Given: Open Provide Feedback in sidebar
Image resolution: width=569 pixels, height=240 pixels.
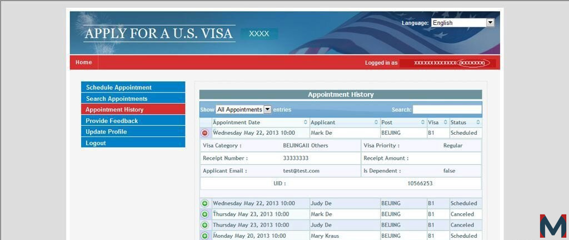Looking at the screenshot, I should [x=133, y=120].
